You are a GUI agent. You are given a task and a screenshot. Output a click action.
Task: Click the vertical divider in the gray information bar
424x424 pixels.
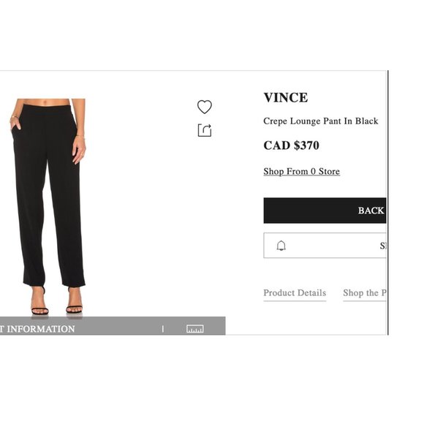tap(163, 329)
